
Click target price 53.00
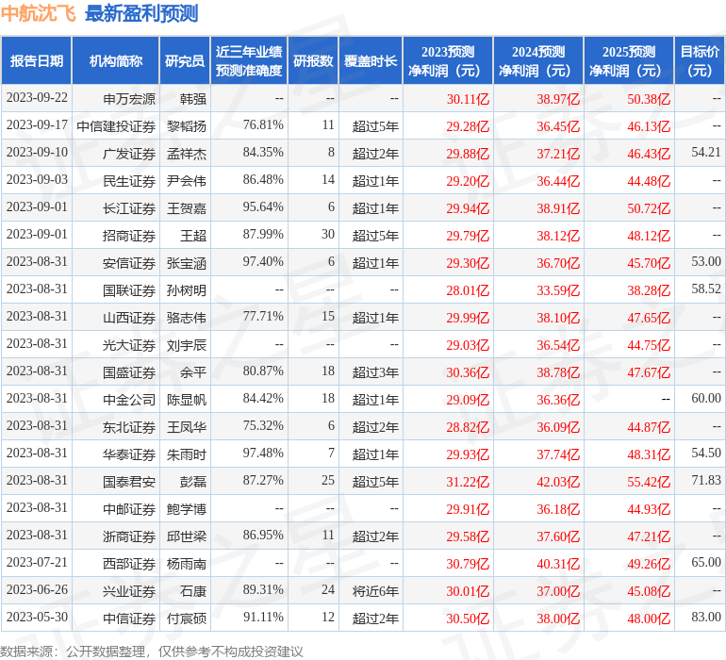pyautogui.click(x=706, y=262)
